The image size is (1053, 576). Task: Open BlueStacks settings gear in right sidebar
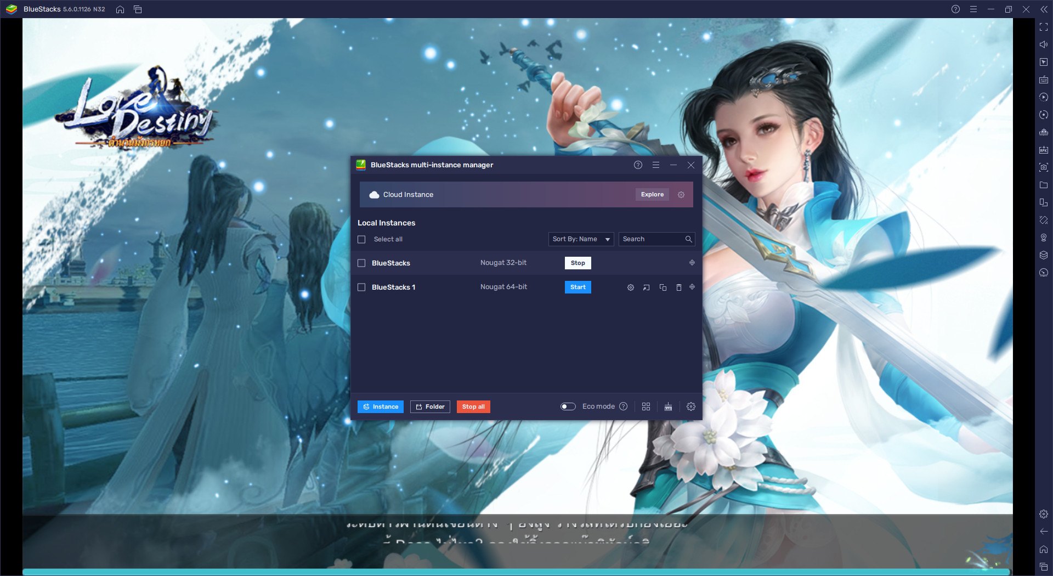1043,514
